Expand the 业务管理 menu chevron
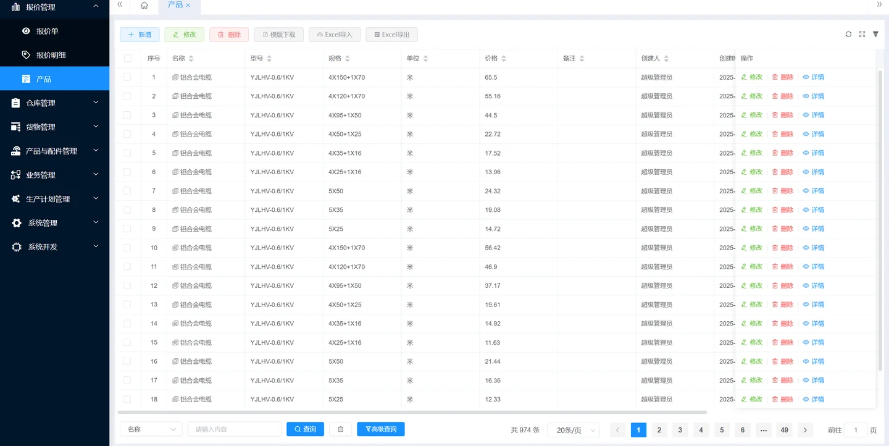 96,175
